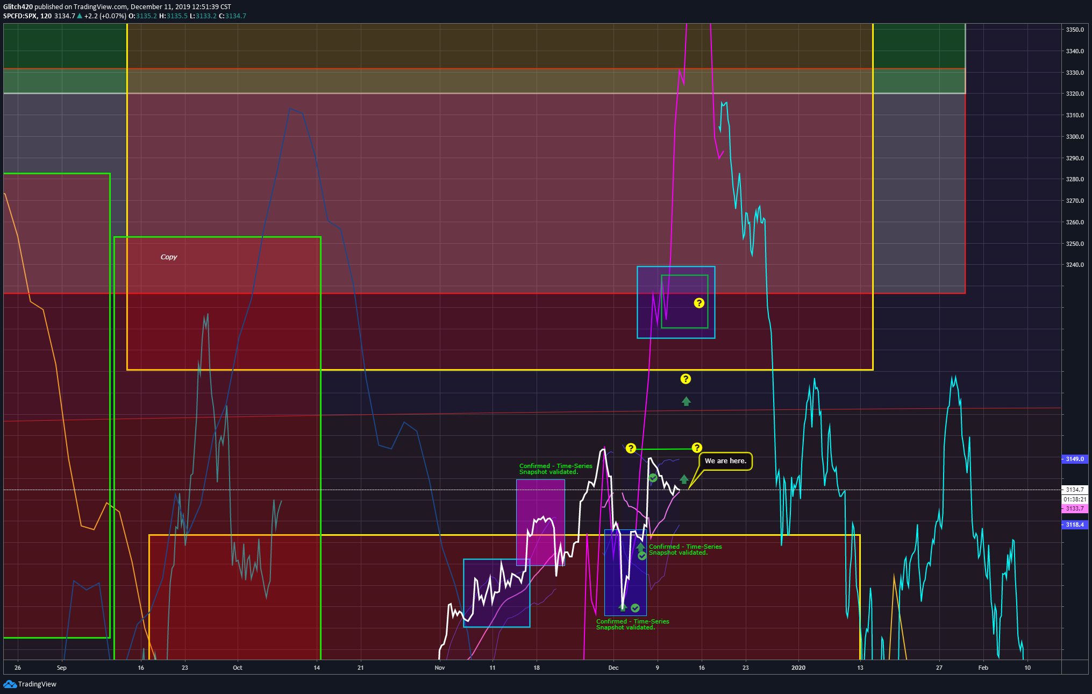The height and width of the screenshot is (694, 1092).
Task: Click the blue 3149.0 price axis tag
Action: [x=1075, y=459]
